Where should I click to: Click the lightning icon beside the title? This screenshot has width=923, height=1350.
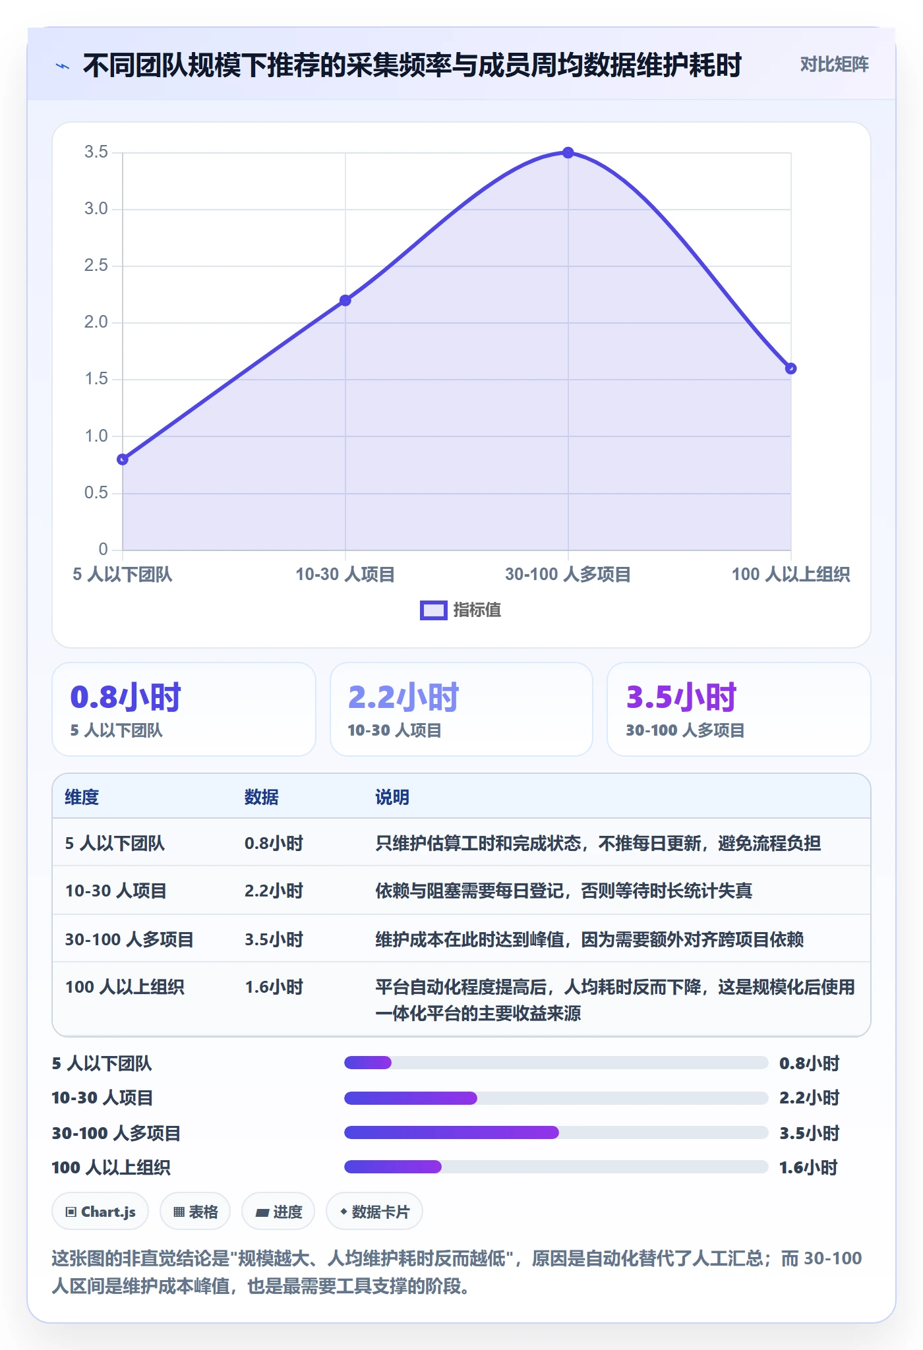[x=63, y=66]
